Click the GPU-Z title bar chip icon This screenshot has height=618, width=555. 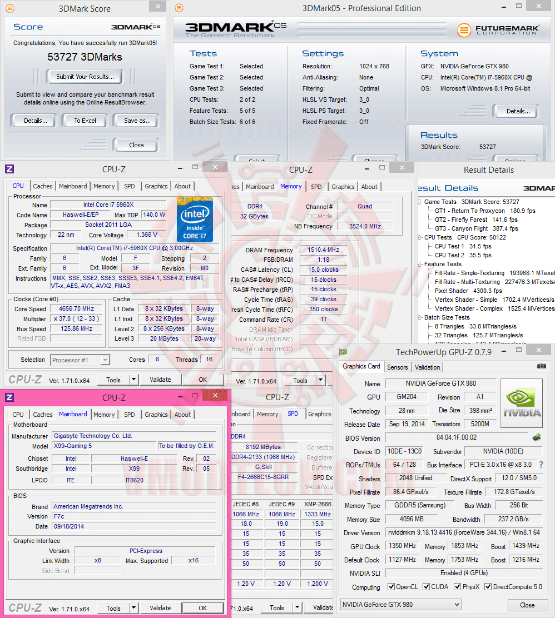coord(343,352)
